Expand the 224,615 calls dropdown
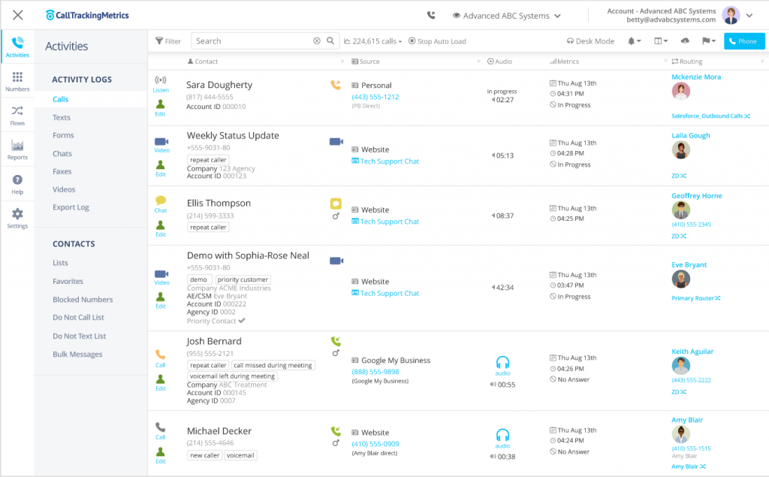769x477 pixels. tap(373, 41)
